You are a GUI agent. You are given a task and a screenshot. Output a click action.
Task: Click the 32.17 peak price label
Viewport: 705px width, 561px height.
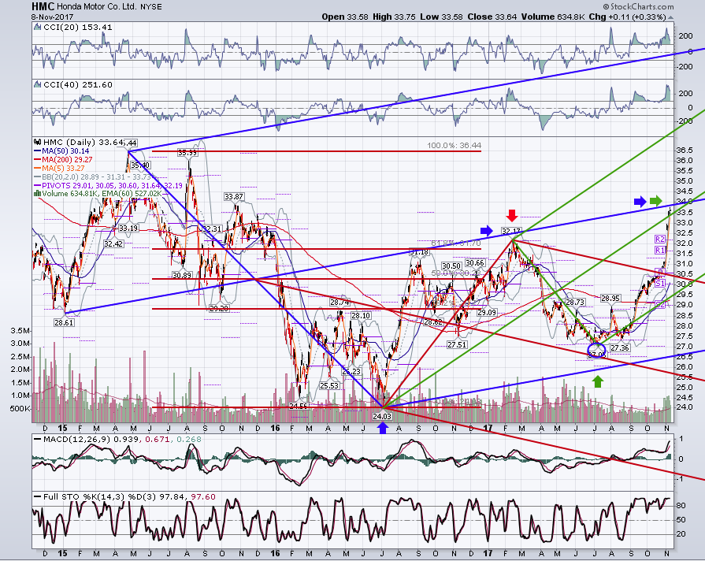click(x=511, y=231)
